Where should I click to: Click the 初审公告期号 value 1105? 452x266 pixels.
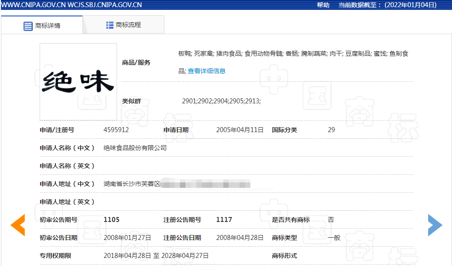(112, 220)
